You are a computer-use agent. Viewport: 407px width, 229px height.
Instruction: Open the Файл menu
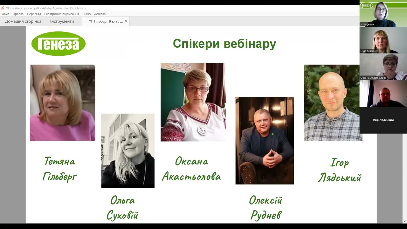click(5, 14)
